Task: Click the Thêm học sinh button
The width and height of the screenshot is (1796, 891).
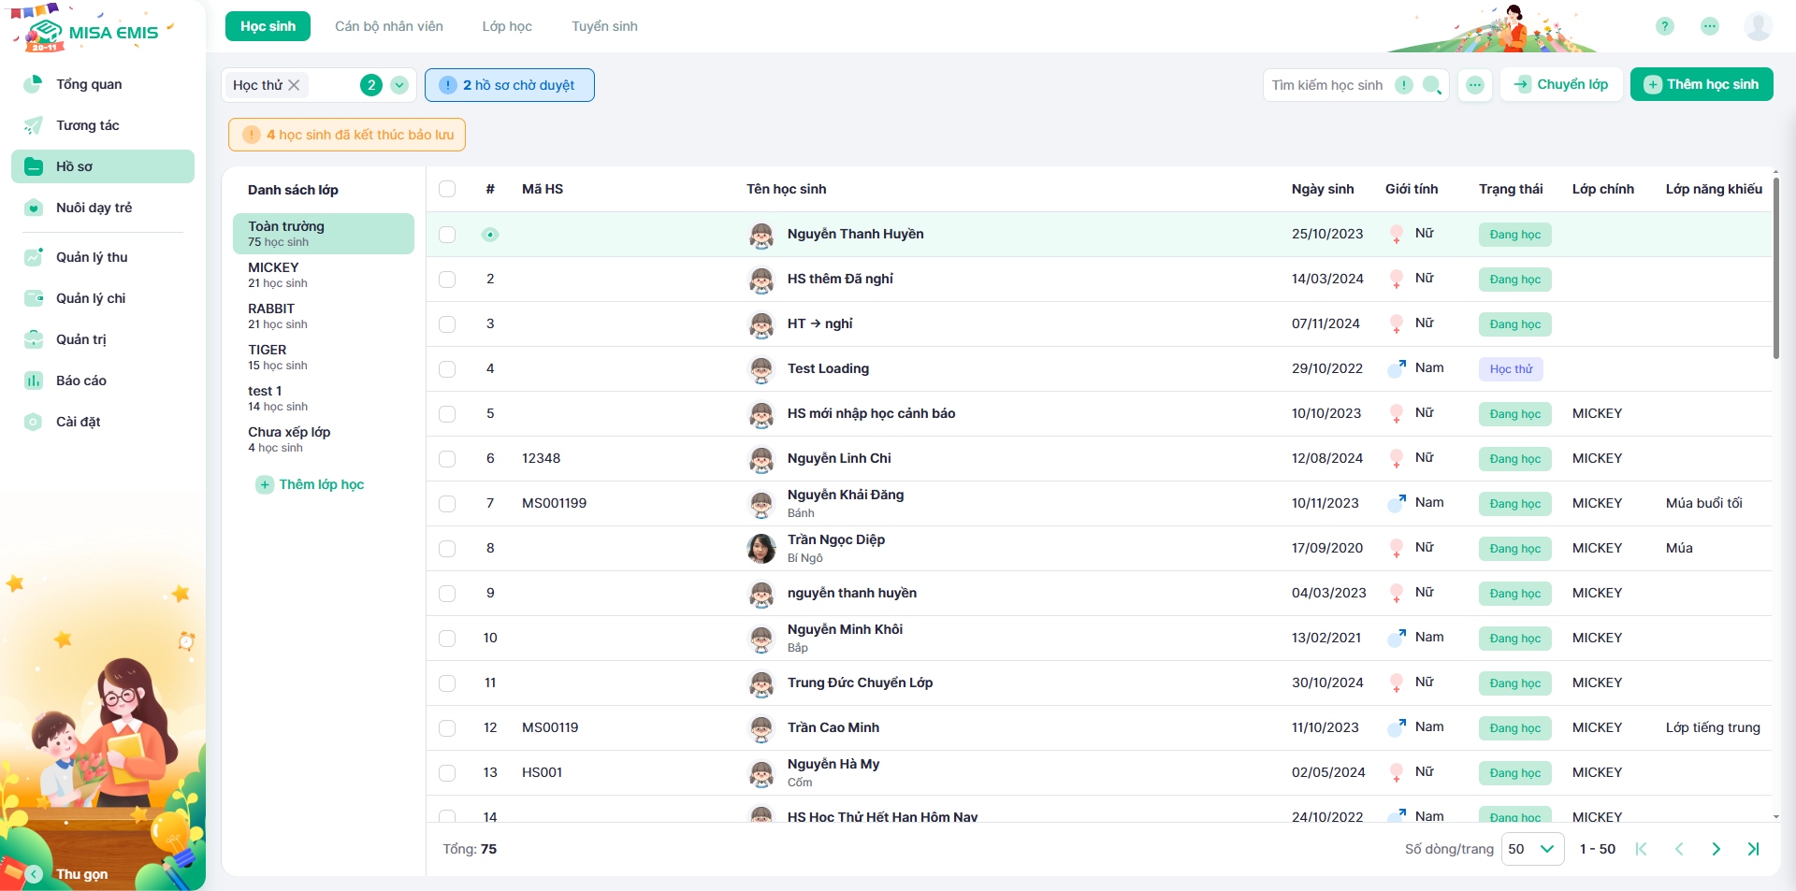Action: click(x=1701, y=84)
